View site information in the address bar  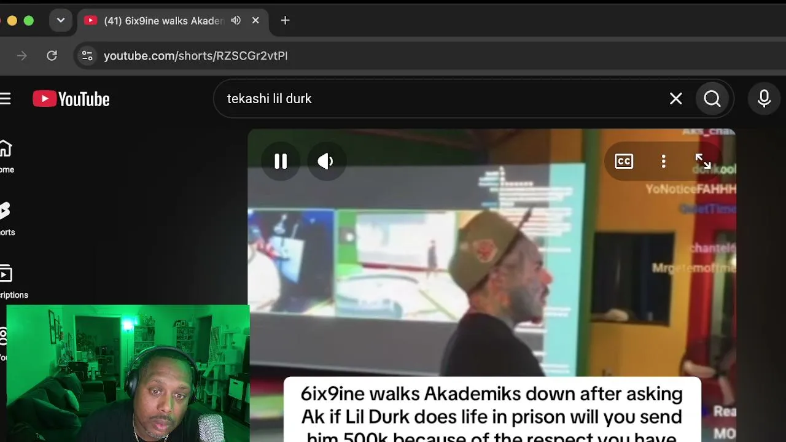point(87,56)
